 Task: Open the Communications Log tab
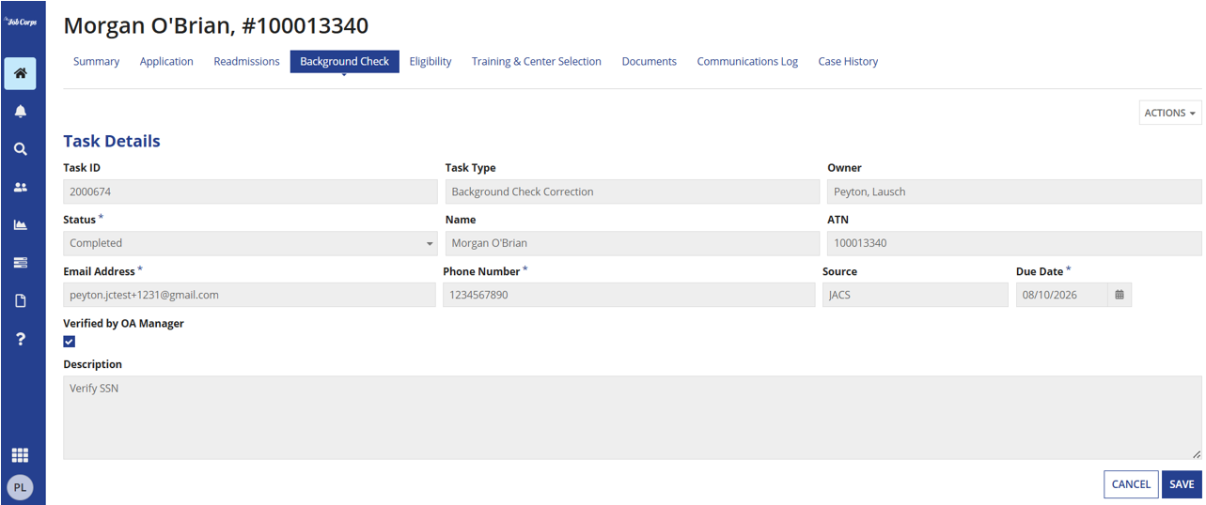pos(747,62)
